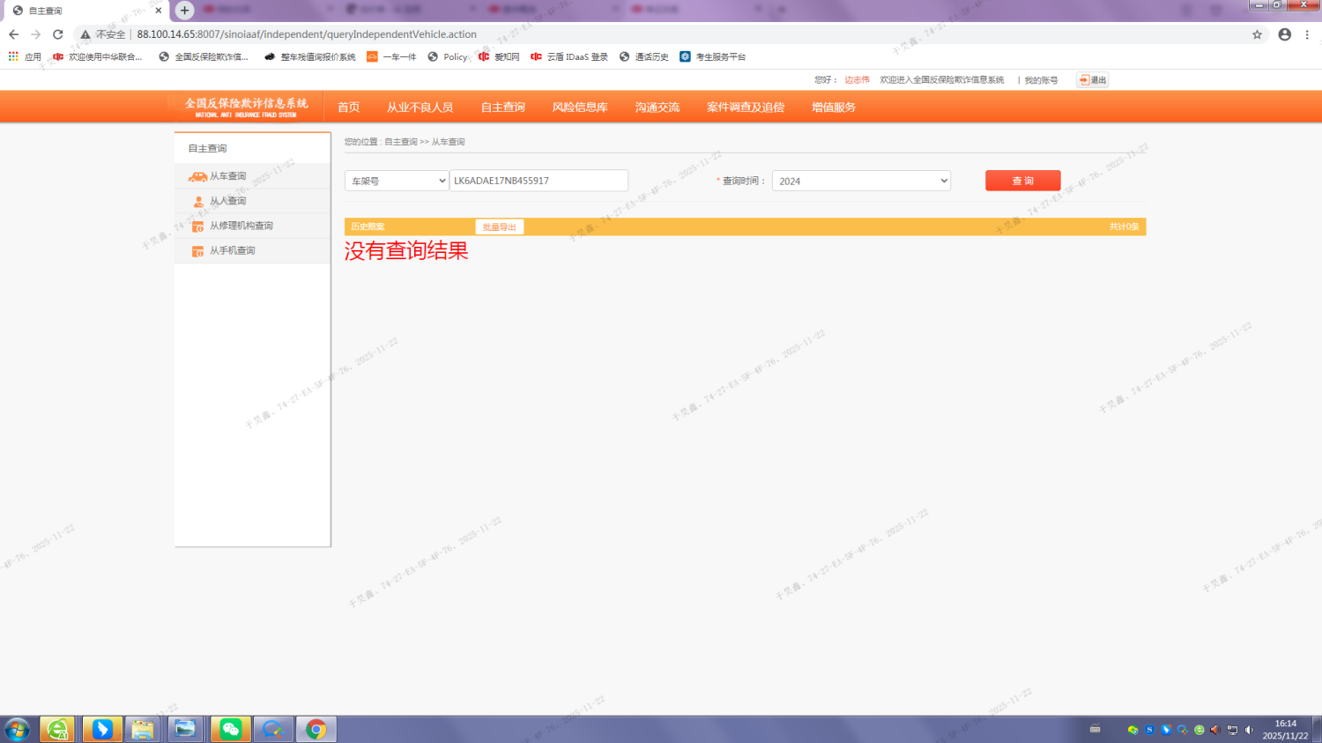
Task: Open the 我的账号 link
Action: pyautogui.click(x=1041, y=80)
